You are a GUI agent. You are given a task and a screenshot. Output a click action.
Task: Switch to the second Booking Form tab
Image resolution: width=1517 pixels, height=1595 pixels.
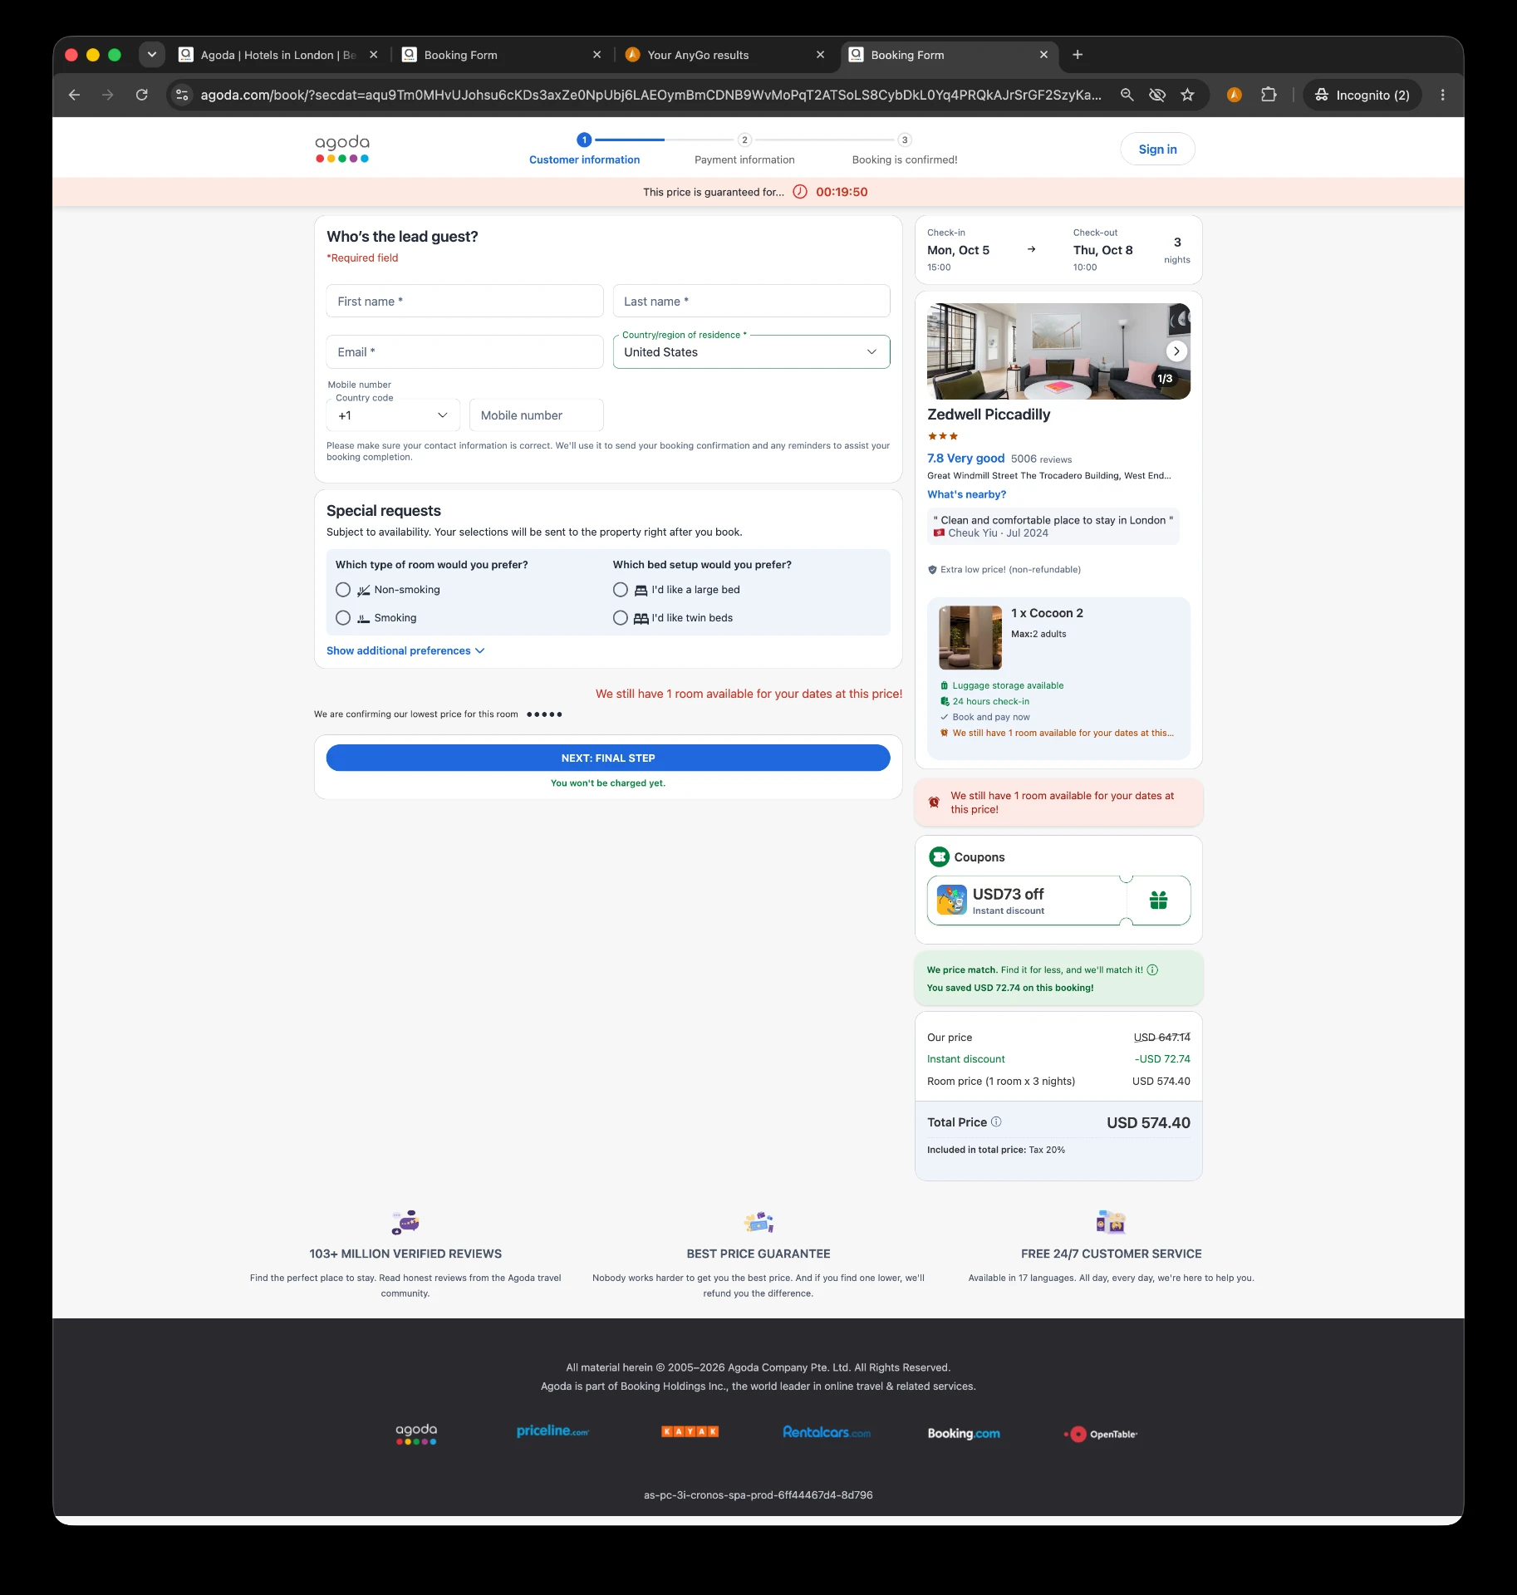coord(501,55)
